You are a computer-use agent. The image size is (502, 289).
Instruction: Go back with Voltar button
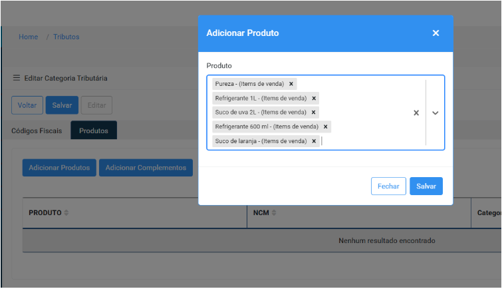pyautogui.click(x=27, y=105)
